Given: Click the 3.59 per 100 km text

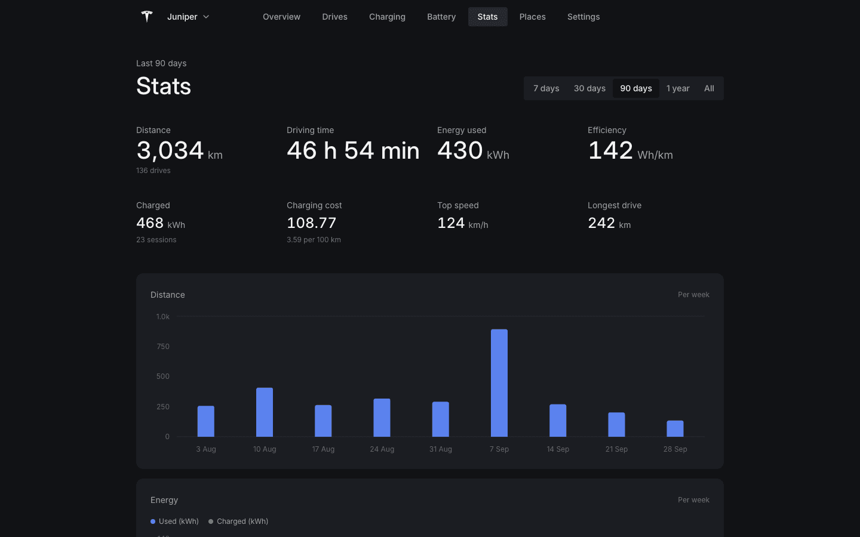Looking at the screenshot, I should click(314, 240).
